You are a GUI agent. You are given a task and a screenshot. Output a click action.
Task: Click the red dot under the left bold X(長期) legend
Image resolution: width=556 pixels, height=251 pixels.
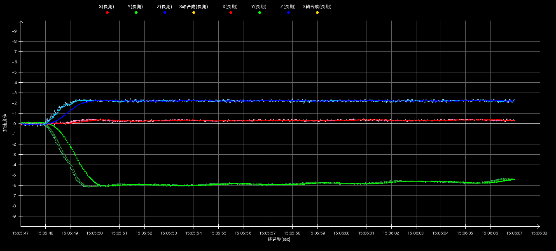(x=107, y=13)
